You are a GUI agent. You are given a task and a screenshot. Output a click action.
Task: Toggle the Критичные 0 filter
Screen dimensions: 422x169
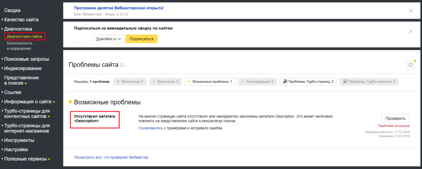[x=165, y=82]
